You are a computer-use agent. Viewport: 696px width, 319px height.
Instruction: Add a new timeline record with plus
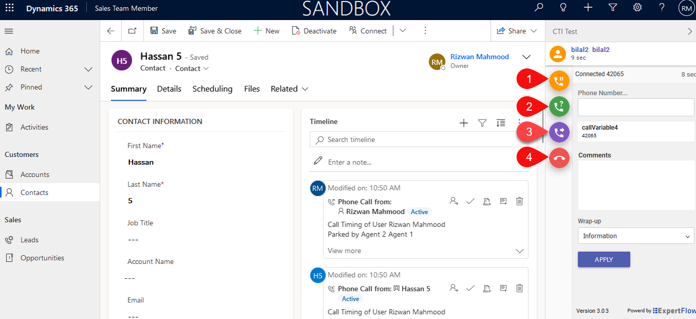tap(464, 122)
